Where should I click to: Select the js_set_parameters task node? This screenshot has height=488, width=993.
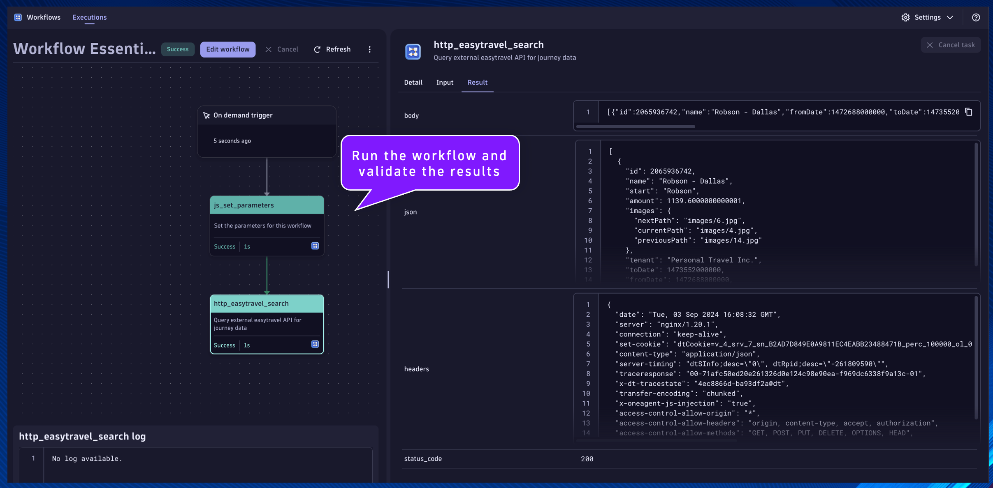point(267,226)
